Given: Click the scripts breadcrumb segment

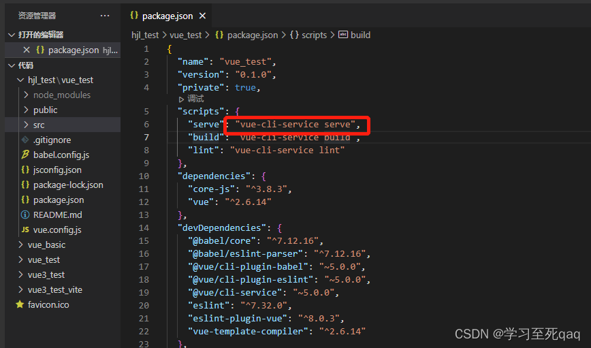Looking at the screenshot, I should point(314,35).
